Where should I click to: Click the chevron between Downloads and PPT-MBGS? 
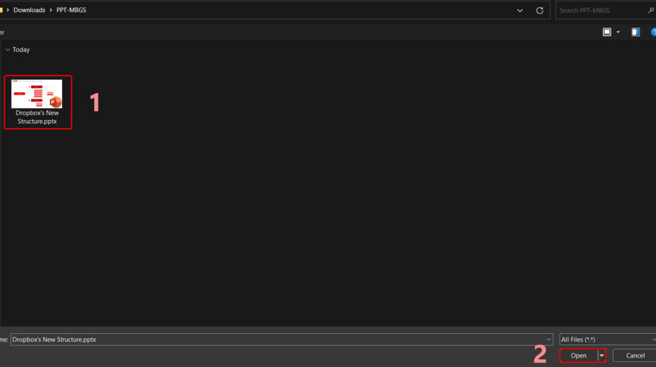click(x=51, y=10)
